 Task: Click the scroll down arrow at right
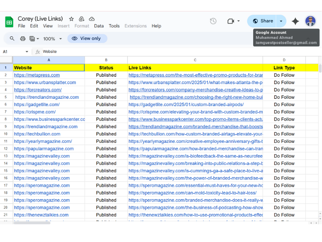(x=320, y=219)
